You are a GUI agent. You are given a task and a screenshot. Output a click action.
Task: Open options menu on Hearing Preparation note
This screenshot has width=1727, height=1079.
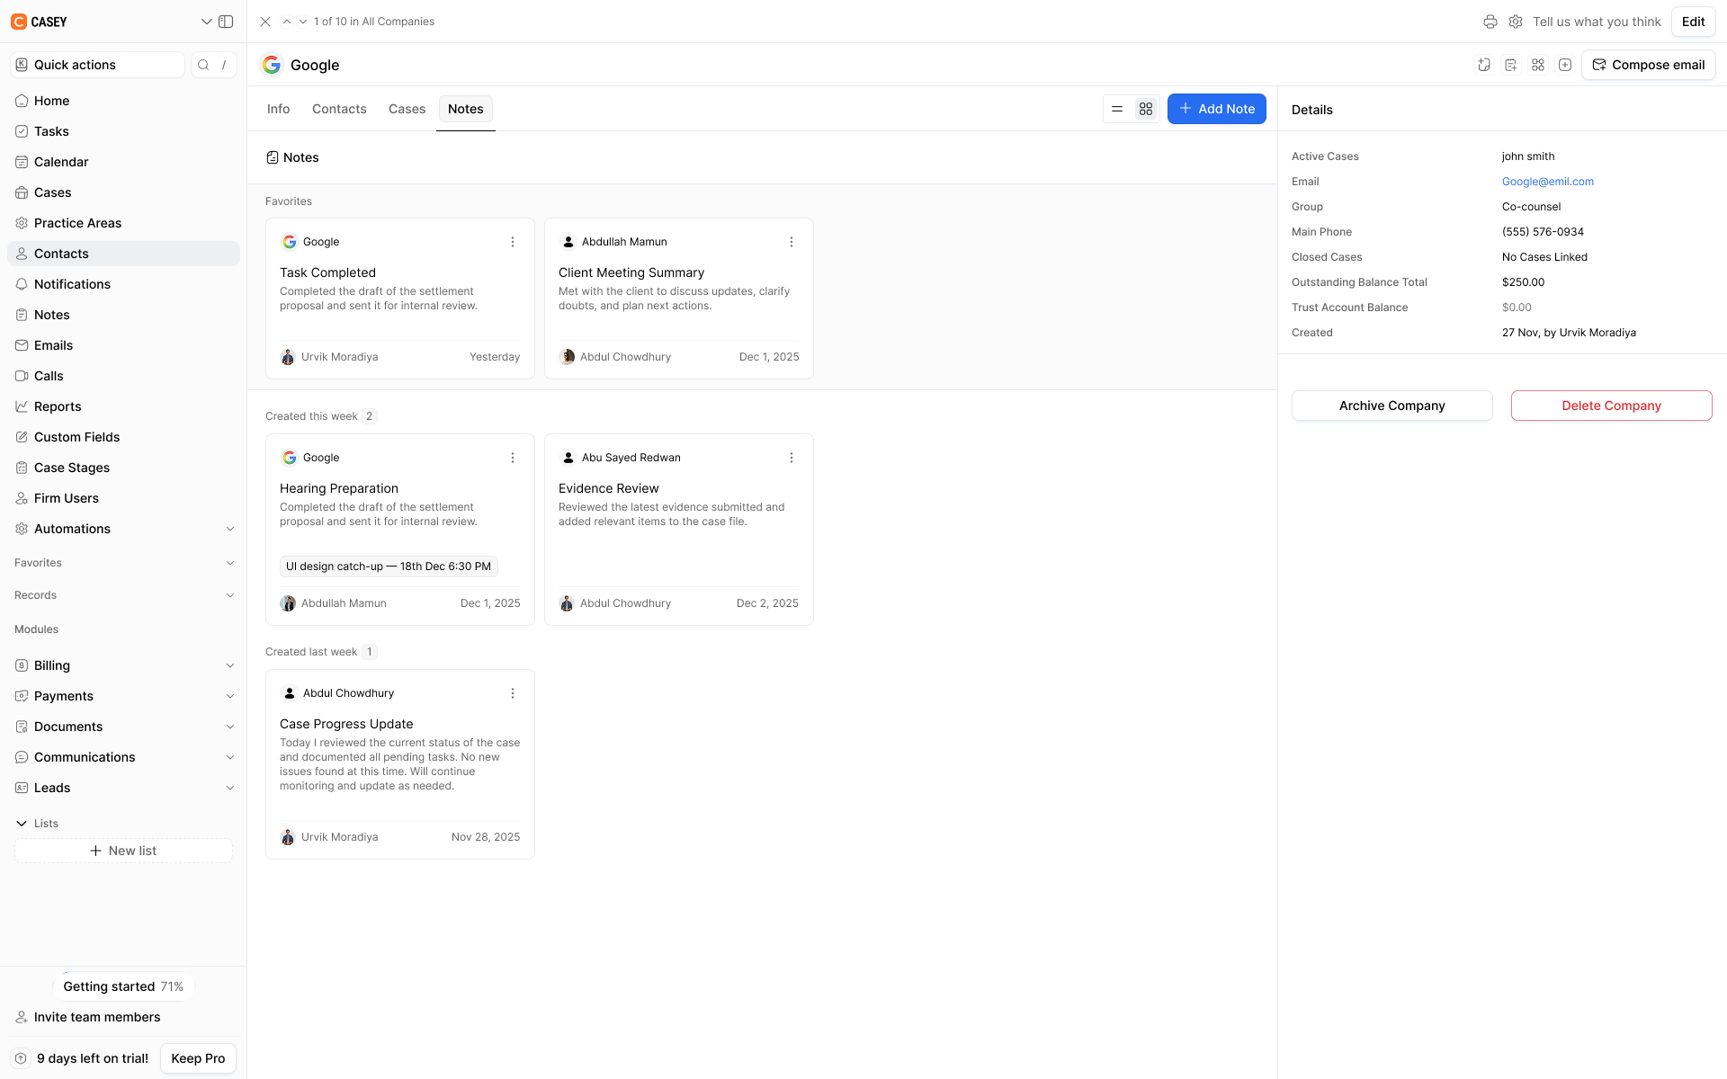[513, 458]
